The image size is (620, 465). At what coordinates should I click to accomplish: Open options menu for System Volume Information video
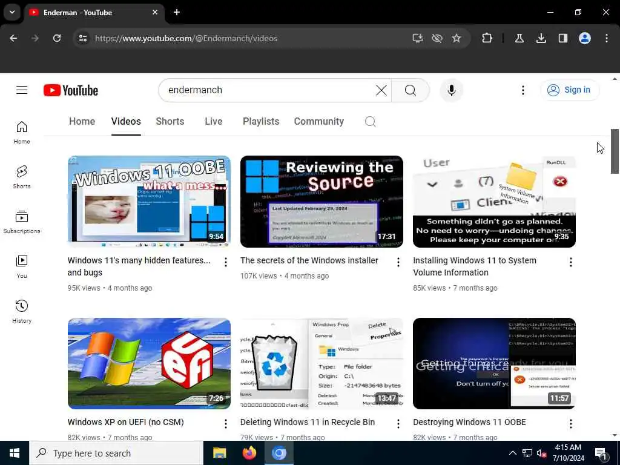click(570, 262)
